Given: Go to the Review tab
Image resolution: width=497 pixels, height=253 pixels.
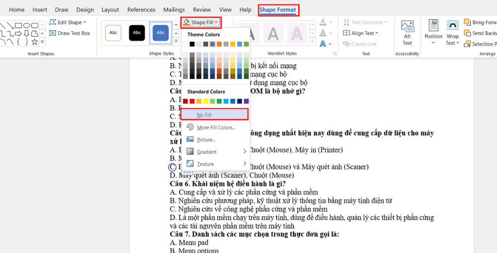Looking at the screenshot, I should [202, 10].
